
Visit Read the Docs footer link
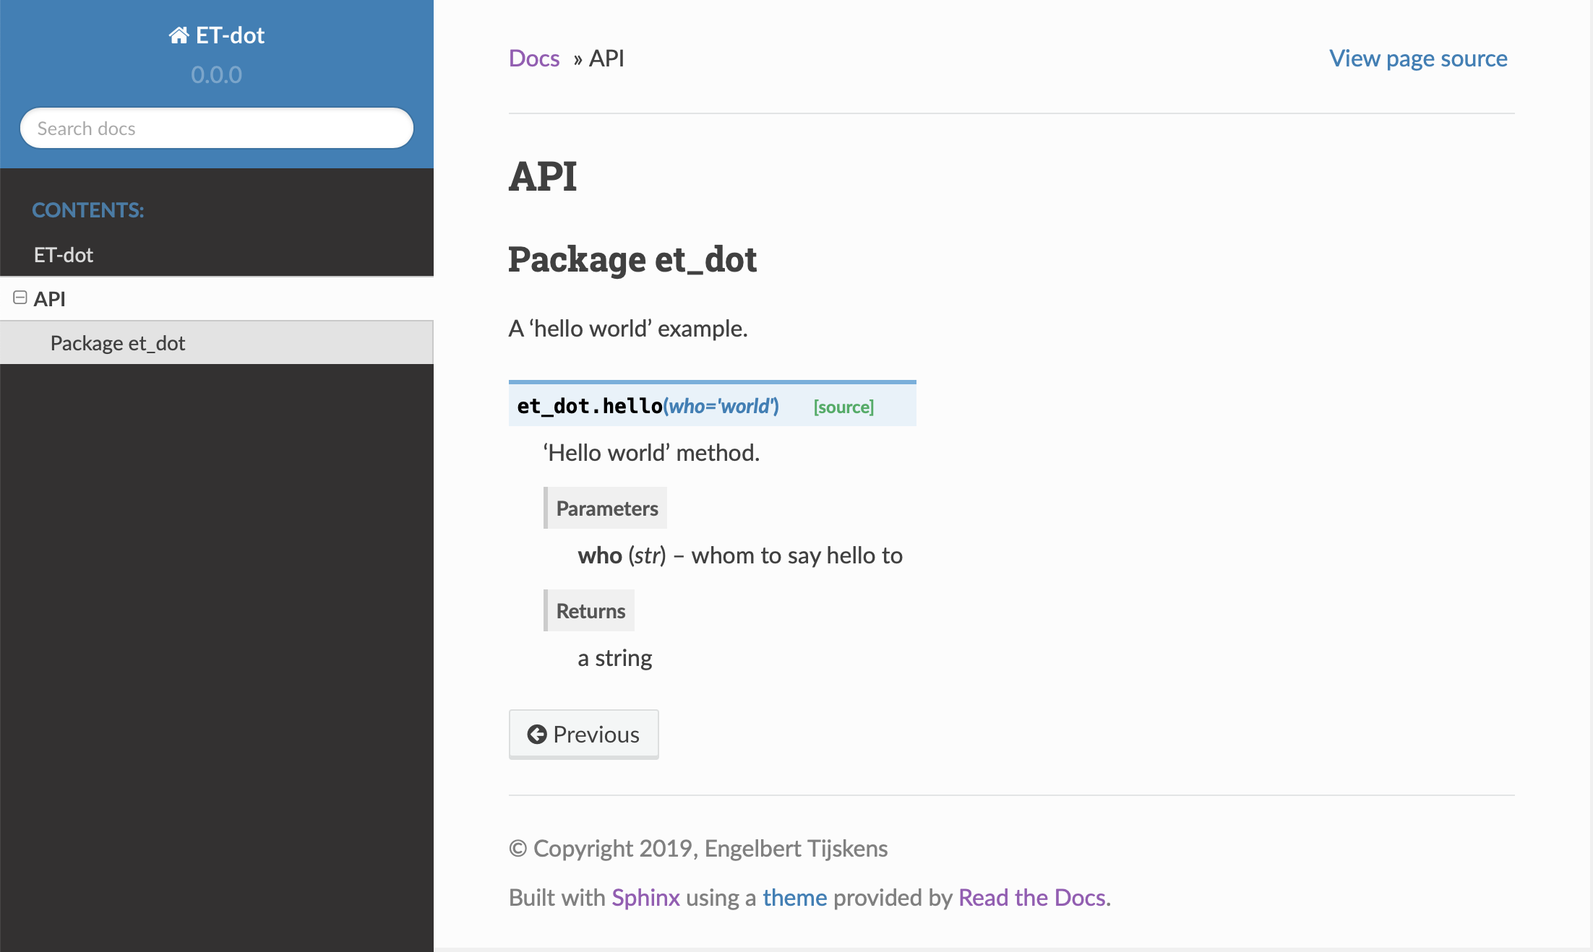pos(1031,898)
